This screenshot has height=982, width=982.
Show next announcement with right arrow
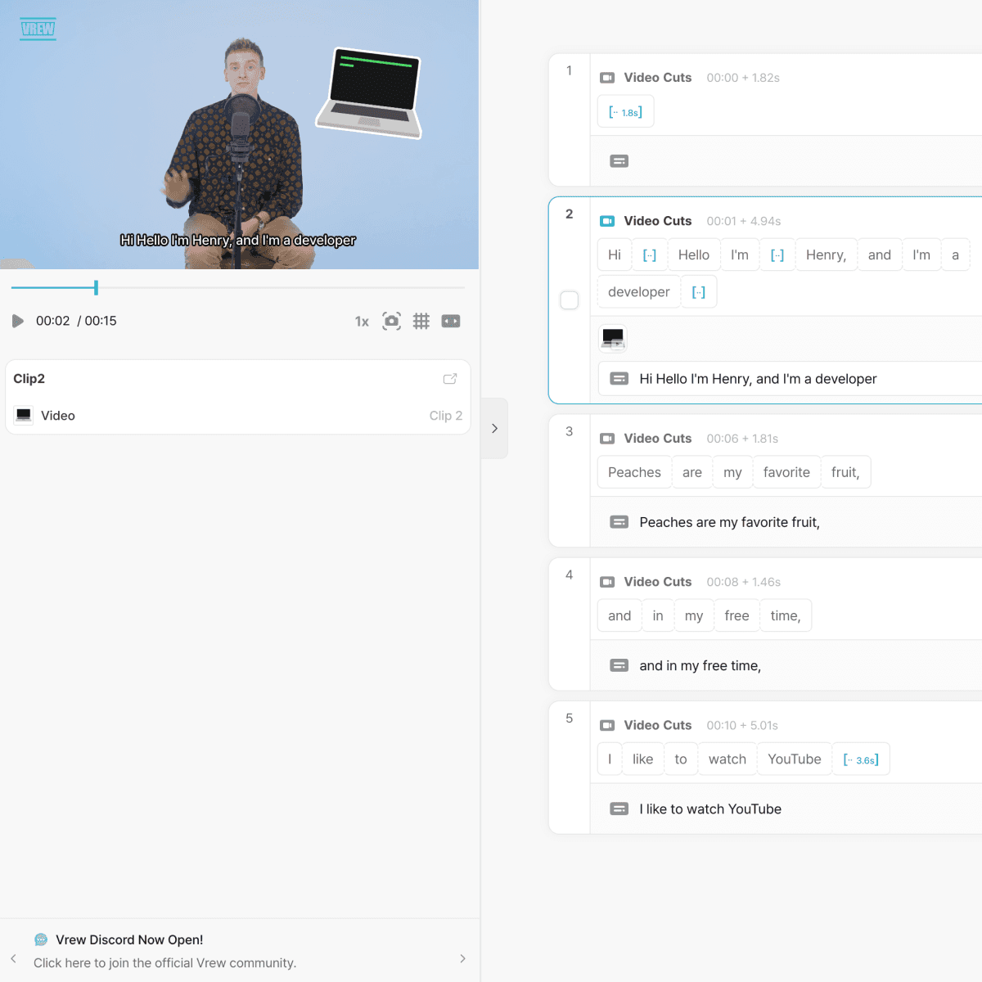point(462,958)
